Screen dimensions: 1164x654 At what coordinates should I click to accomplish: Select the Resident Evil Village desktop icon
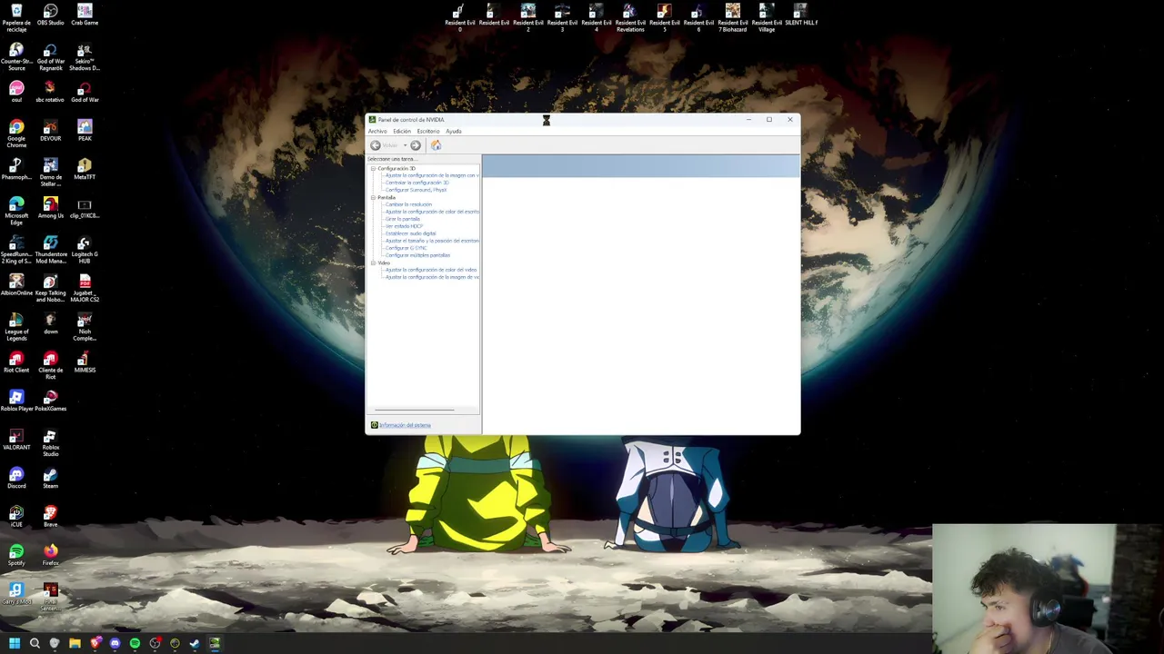767,18
